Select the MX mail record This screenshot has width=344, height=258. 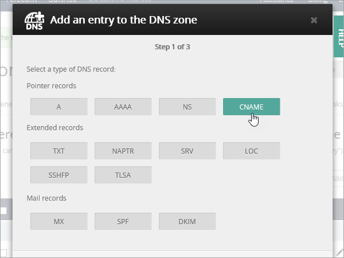coord(58,221)
